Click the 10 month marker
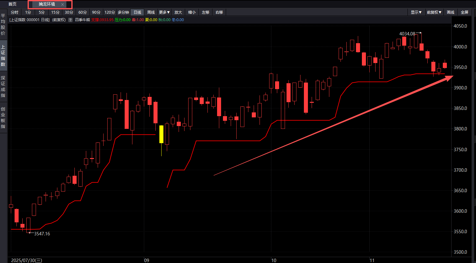Screen dimensions: 476x263 point(274,261)
